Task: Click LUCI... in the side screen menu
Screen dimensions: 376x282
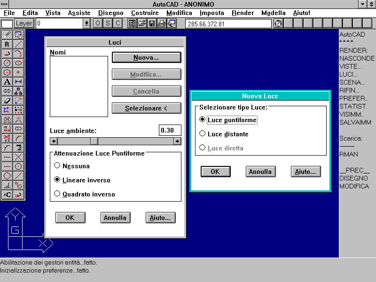Action: point(349,74)
